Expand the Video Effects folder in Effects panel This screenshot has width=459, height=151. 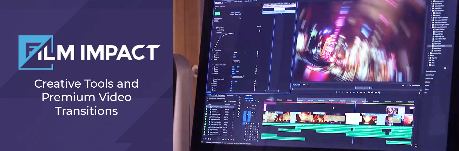tap(431, 8)
